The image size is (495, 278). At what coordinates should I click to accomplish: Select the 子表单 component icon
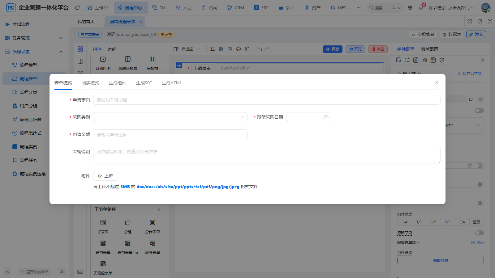tap(103, 222)
